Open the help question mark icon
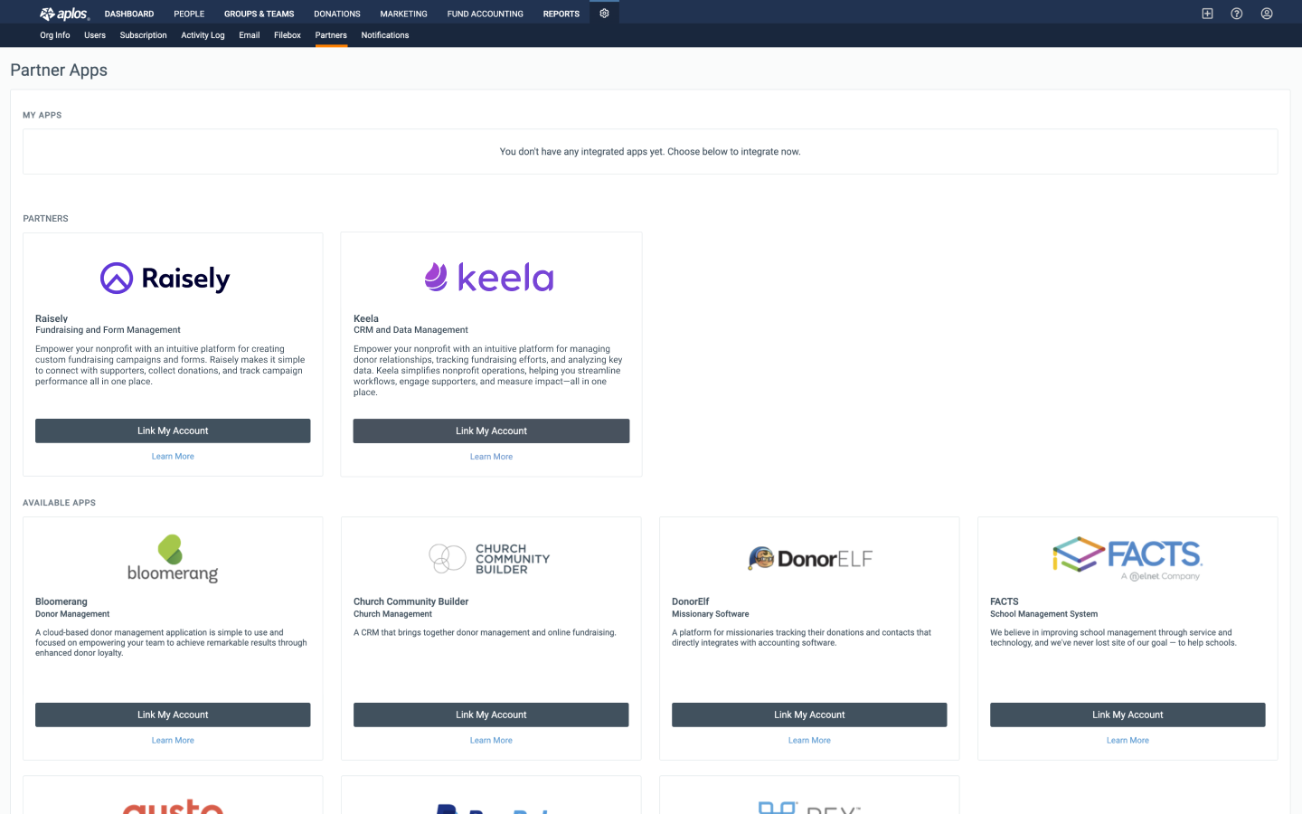1302x814 pixels. coord(1237,14)
